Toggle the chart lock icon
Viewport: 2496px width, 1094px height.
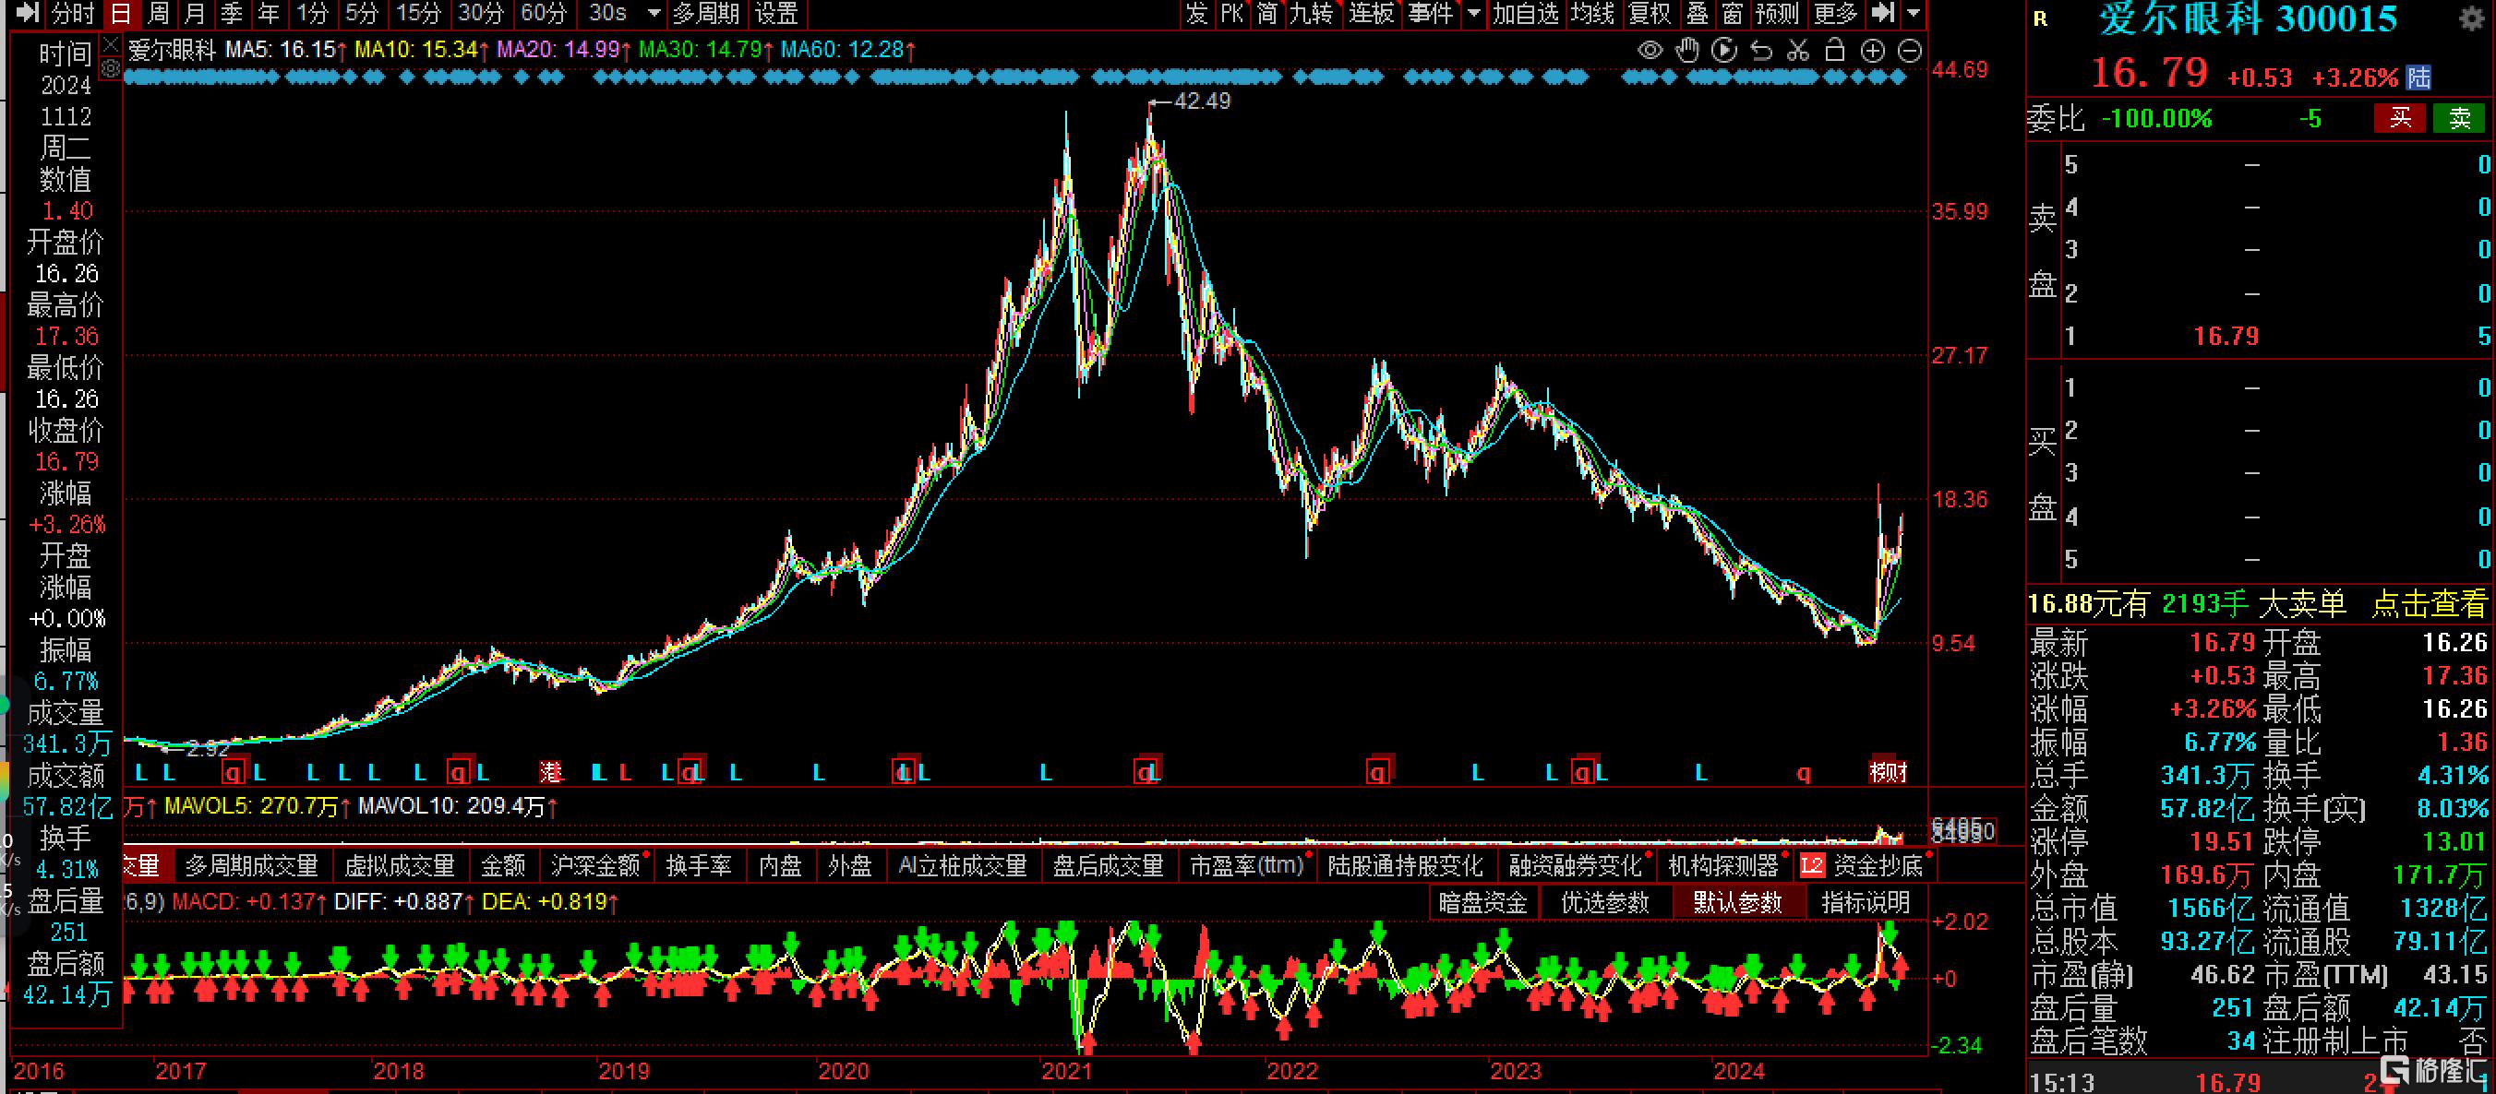[1834, 51]
